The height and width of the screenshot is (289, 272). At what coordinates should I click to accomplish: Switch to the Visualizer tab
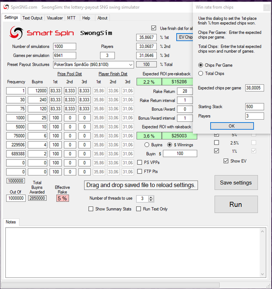[55, 18]
